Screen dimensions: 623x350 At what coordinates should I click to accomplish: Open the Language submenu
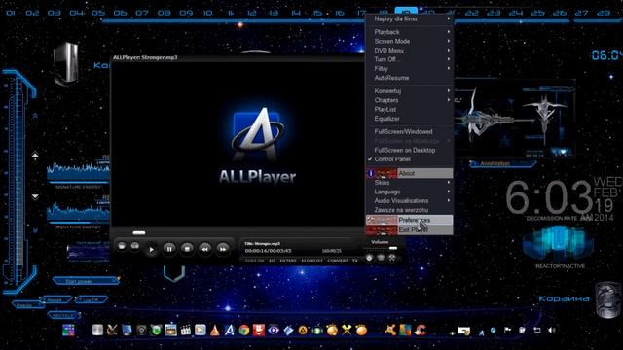[x=409, y=192]
